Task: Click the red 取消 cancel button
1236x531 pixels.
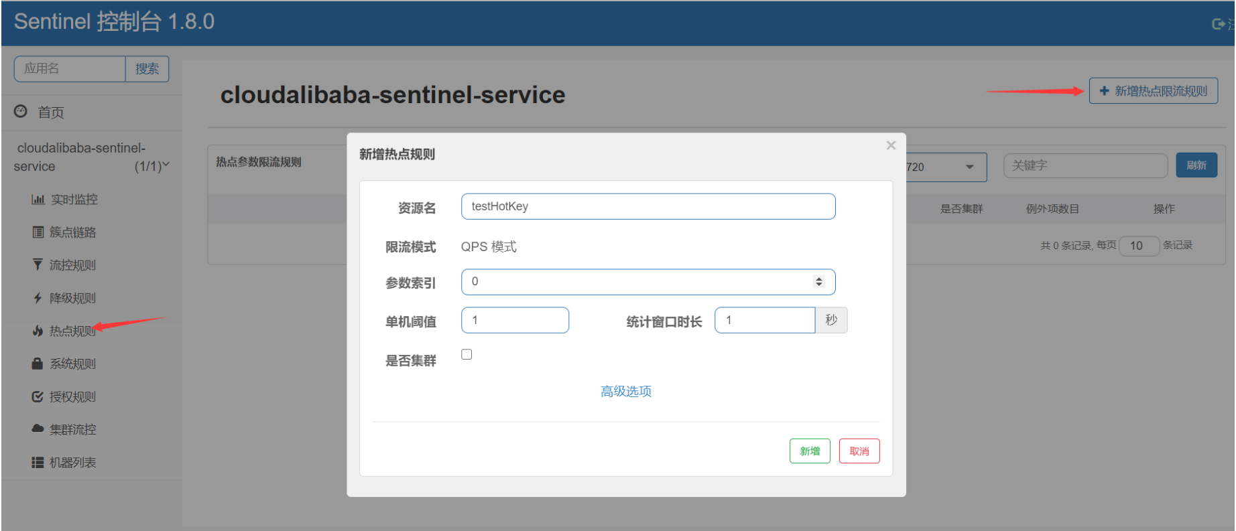Action: pyautogui.click(x=859, y=451)
